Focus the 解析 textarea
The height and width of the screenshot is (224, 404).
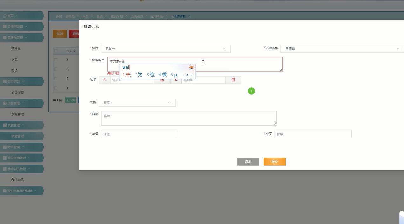(189, 118)
